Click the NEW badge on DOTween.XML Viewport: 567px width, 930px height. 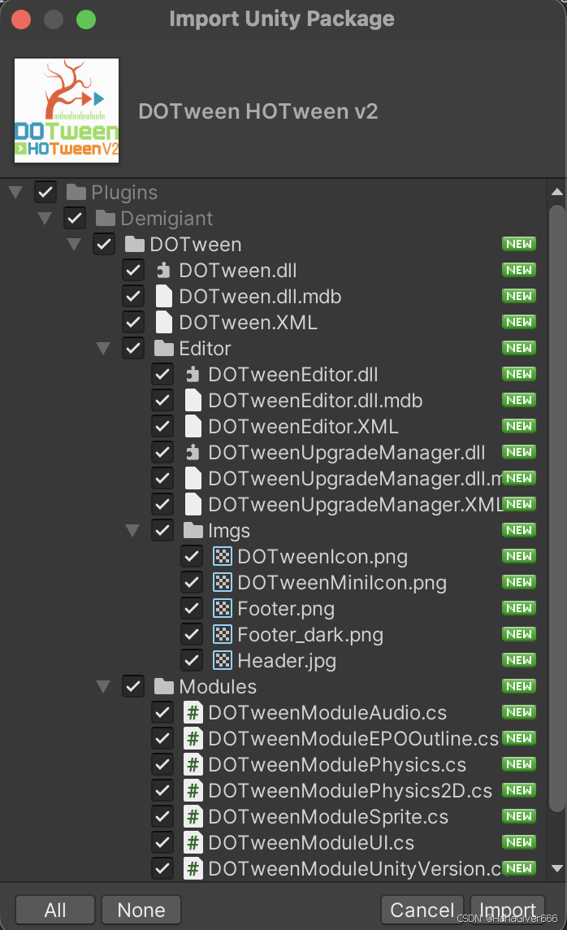[519, 322]
